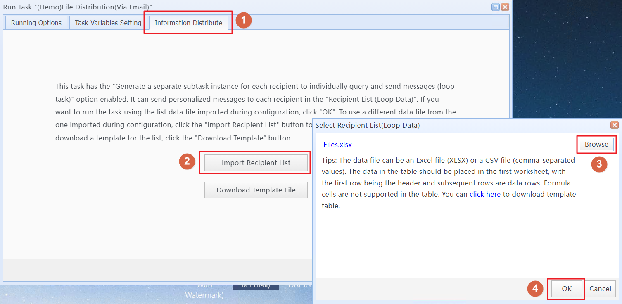Close the Select Recipient List dialog
The image size is (622, 304).
(x=615, y=125)
